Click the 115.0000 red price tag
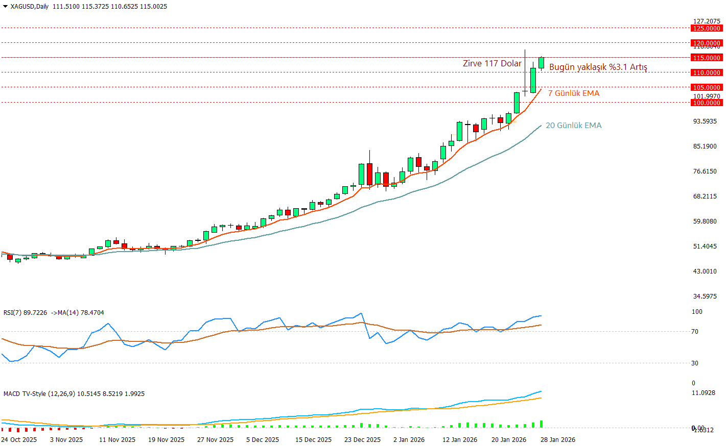 [x=706, y=58]
